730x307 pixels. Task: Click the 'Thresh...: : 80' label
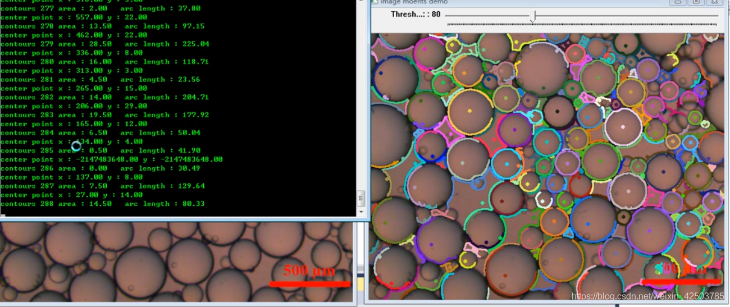tap(416, 15)
